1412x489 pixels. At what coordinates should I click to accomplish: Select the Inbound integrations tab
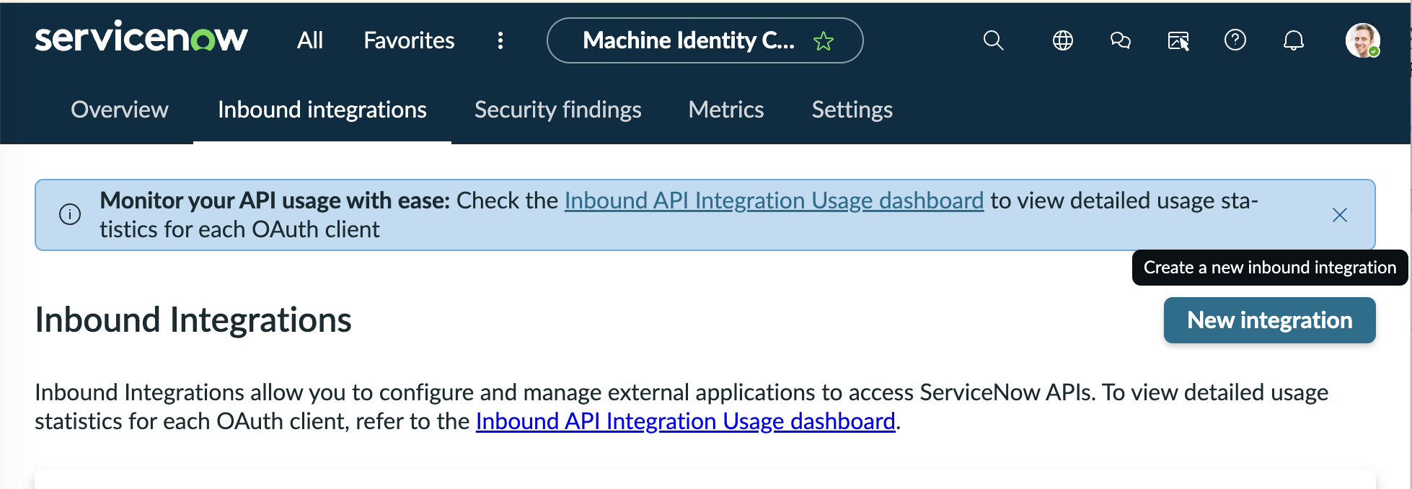tap(322, 110)
